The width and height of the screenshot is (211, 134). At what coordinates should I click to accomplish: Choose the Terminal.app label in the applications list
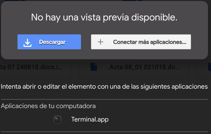tap(90, 120)
